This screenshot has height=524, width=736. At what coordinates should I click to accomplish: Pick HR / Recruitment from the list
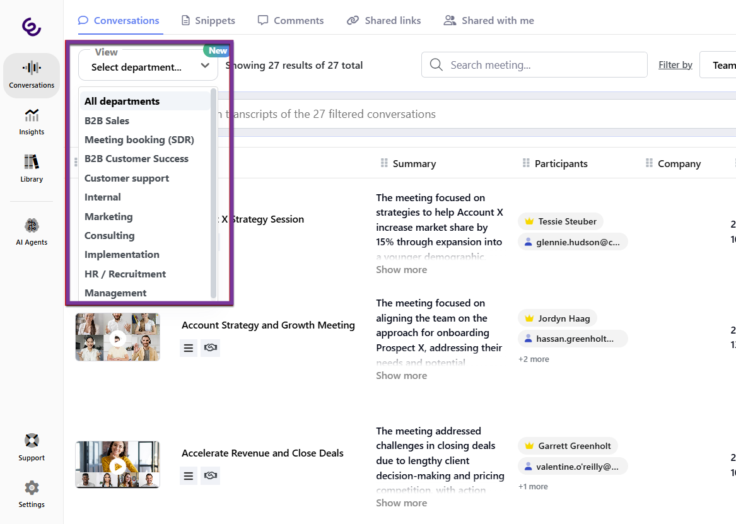click(x=125, y=274)
